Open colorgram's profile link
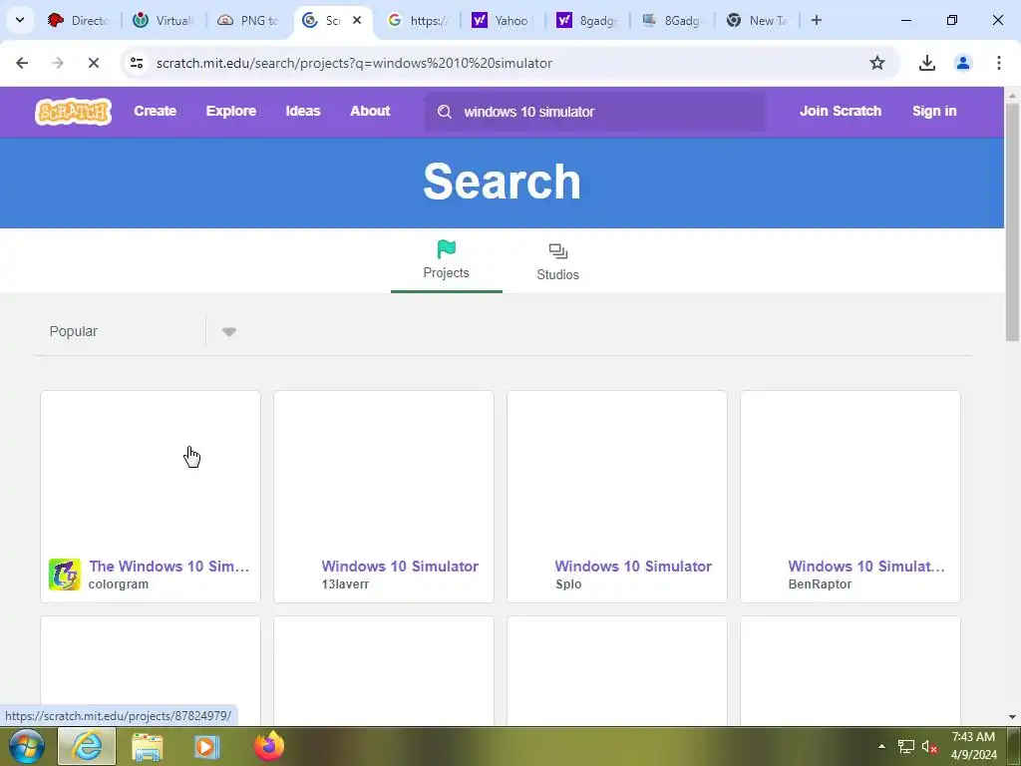Image resolution: width=1021 pixels, height=766 pixels. pyautogui.click(x=119, y=584)
